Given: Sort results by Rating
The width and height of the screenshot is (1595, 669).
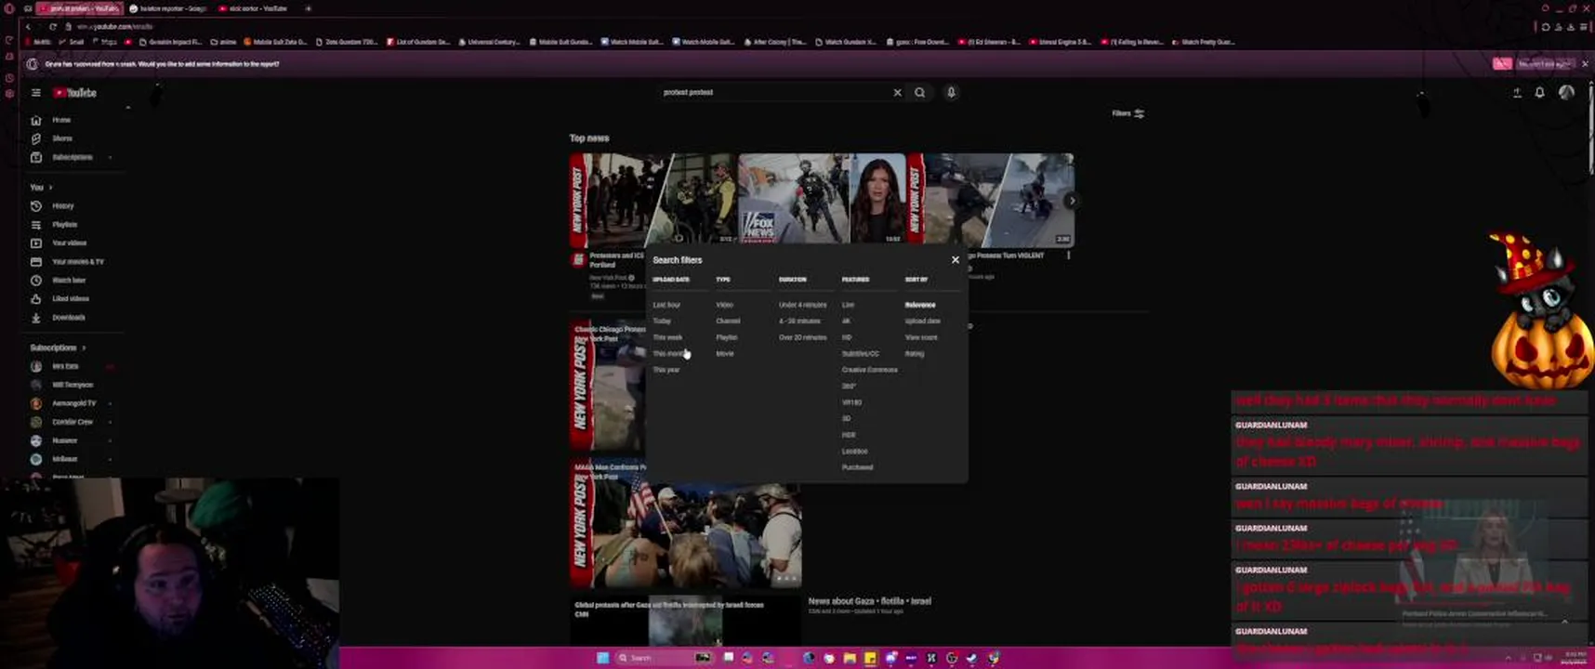Looking at the screenshot, I should click(915, 354).
